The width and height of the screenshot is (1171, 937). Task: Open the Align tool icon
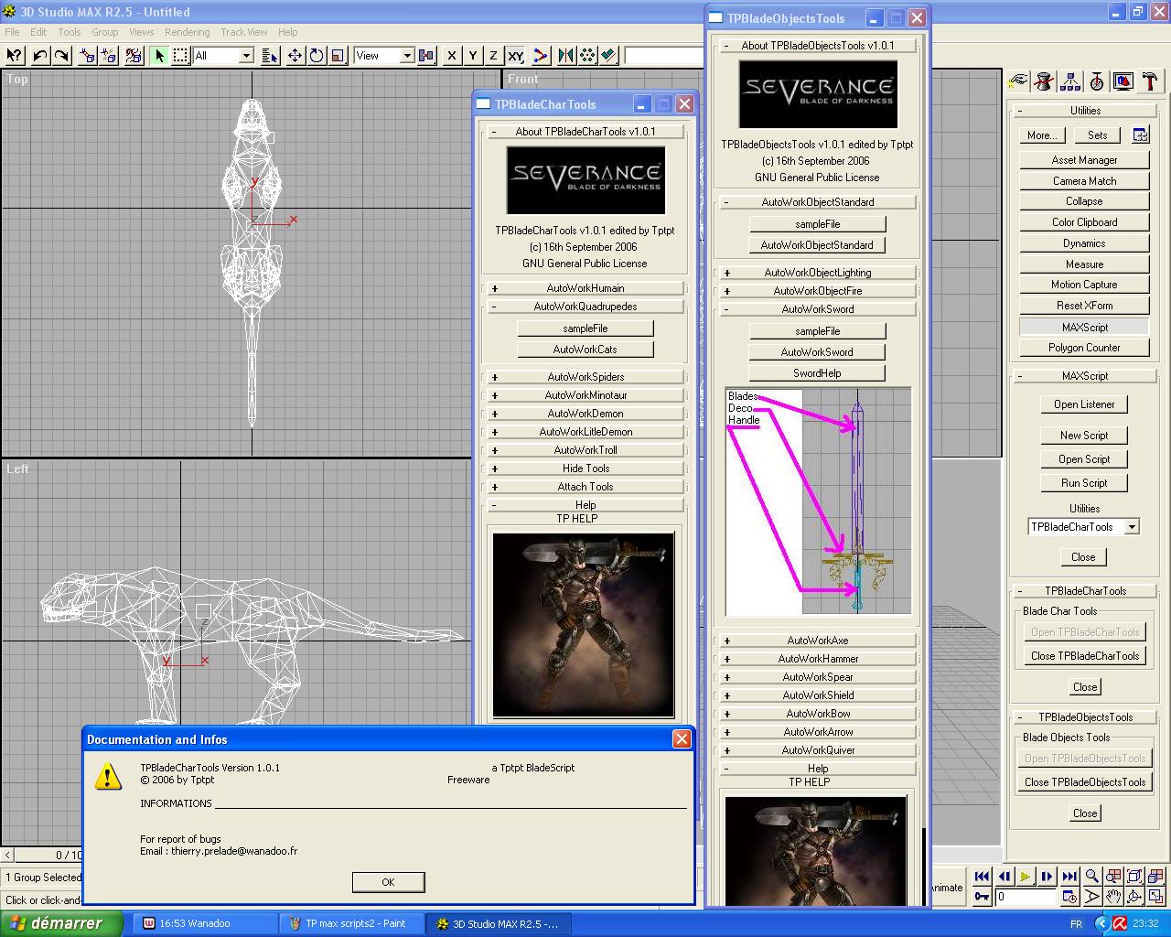(610, 56)
